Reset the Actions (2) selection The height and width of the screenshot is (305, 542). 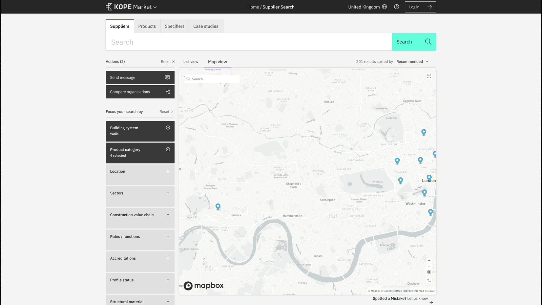(168, 62)
